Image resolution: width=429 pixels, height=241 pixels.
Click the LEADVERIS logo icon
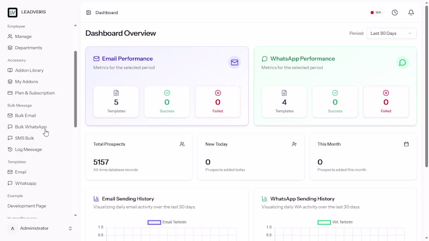pyautogui.click(x=12, y=12)
